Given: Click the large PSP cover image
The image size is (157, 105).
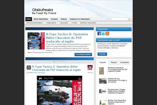Looking at the screenshot, I should [x=60, y=90].
